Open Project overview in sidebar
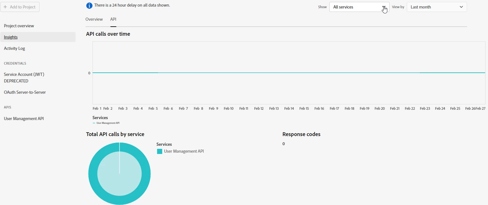This screenshot has width=488, height=205. pos(19,26)
